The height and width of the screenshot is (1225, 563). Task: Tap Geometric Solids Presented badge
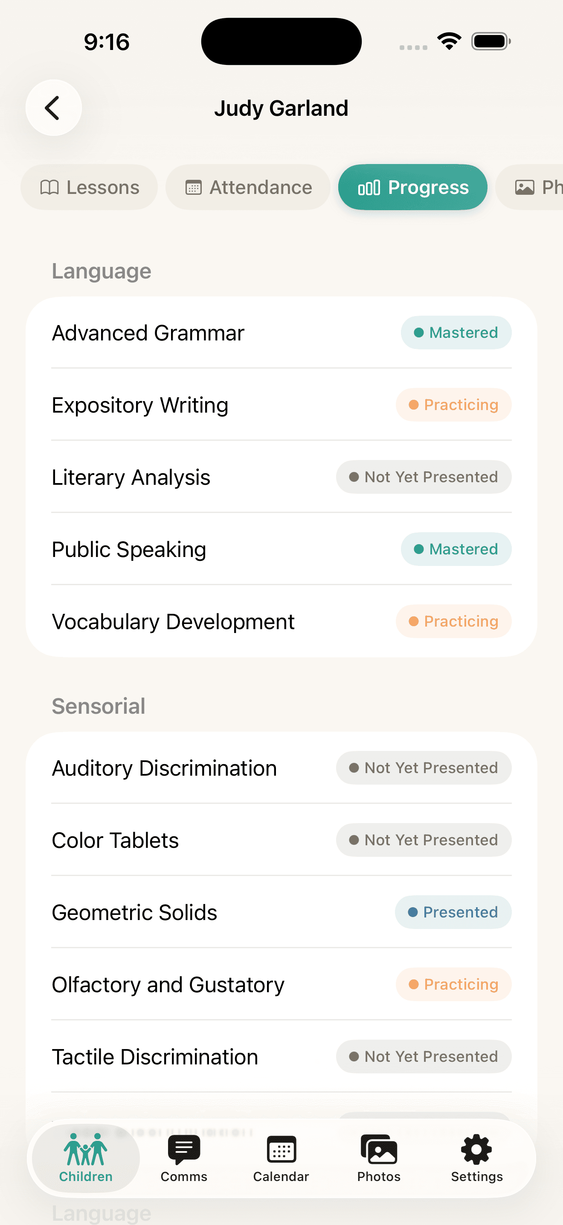tap(453, 912)
